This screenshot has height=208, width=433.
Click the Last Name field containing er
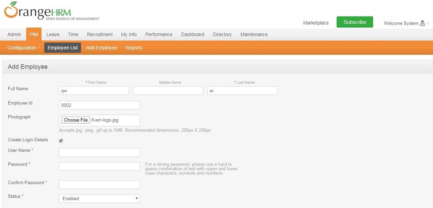tap(242, 91)
